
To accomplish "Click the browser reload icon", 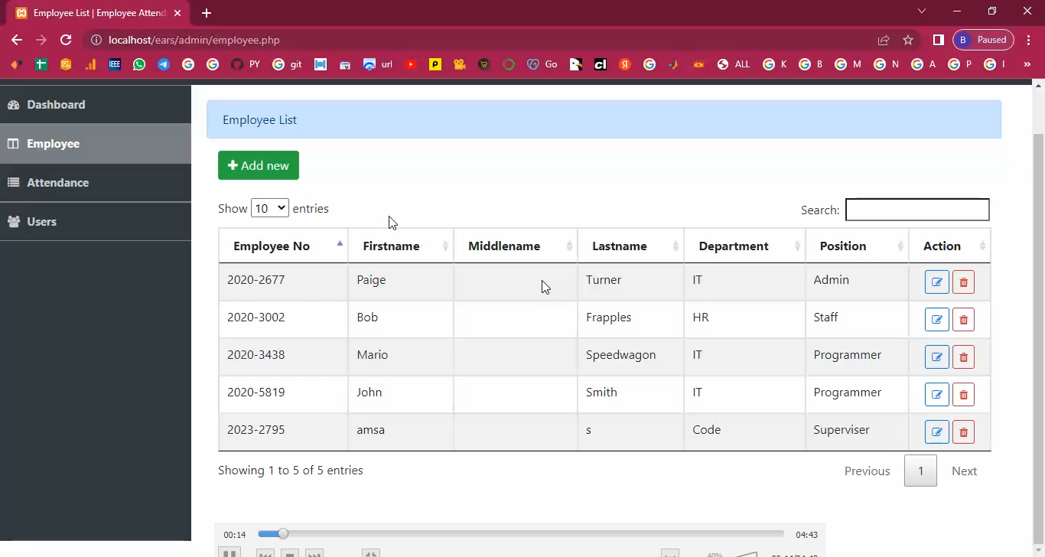I will tap(66, 40).
